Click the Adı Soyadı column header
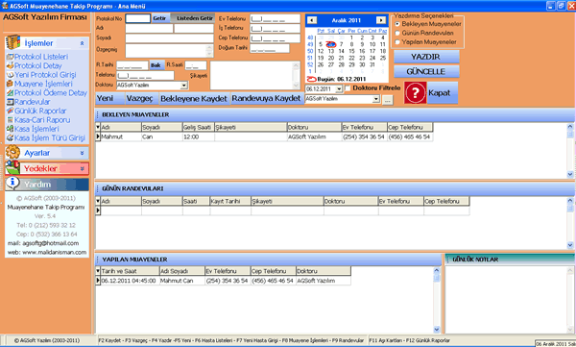The height and width of the screenshot is (347, 576). 181,271
